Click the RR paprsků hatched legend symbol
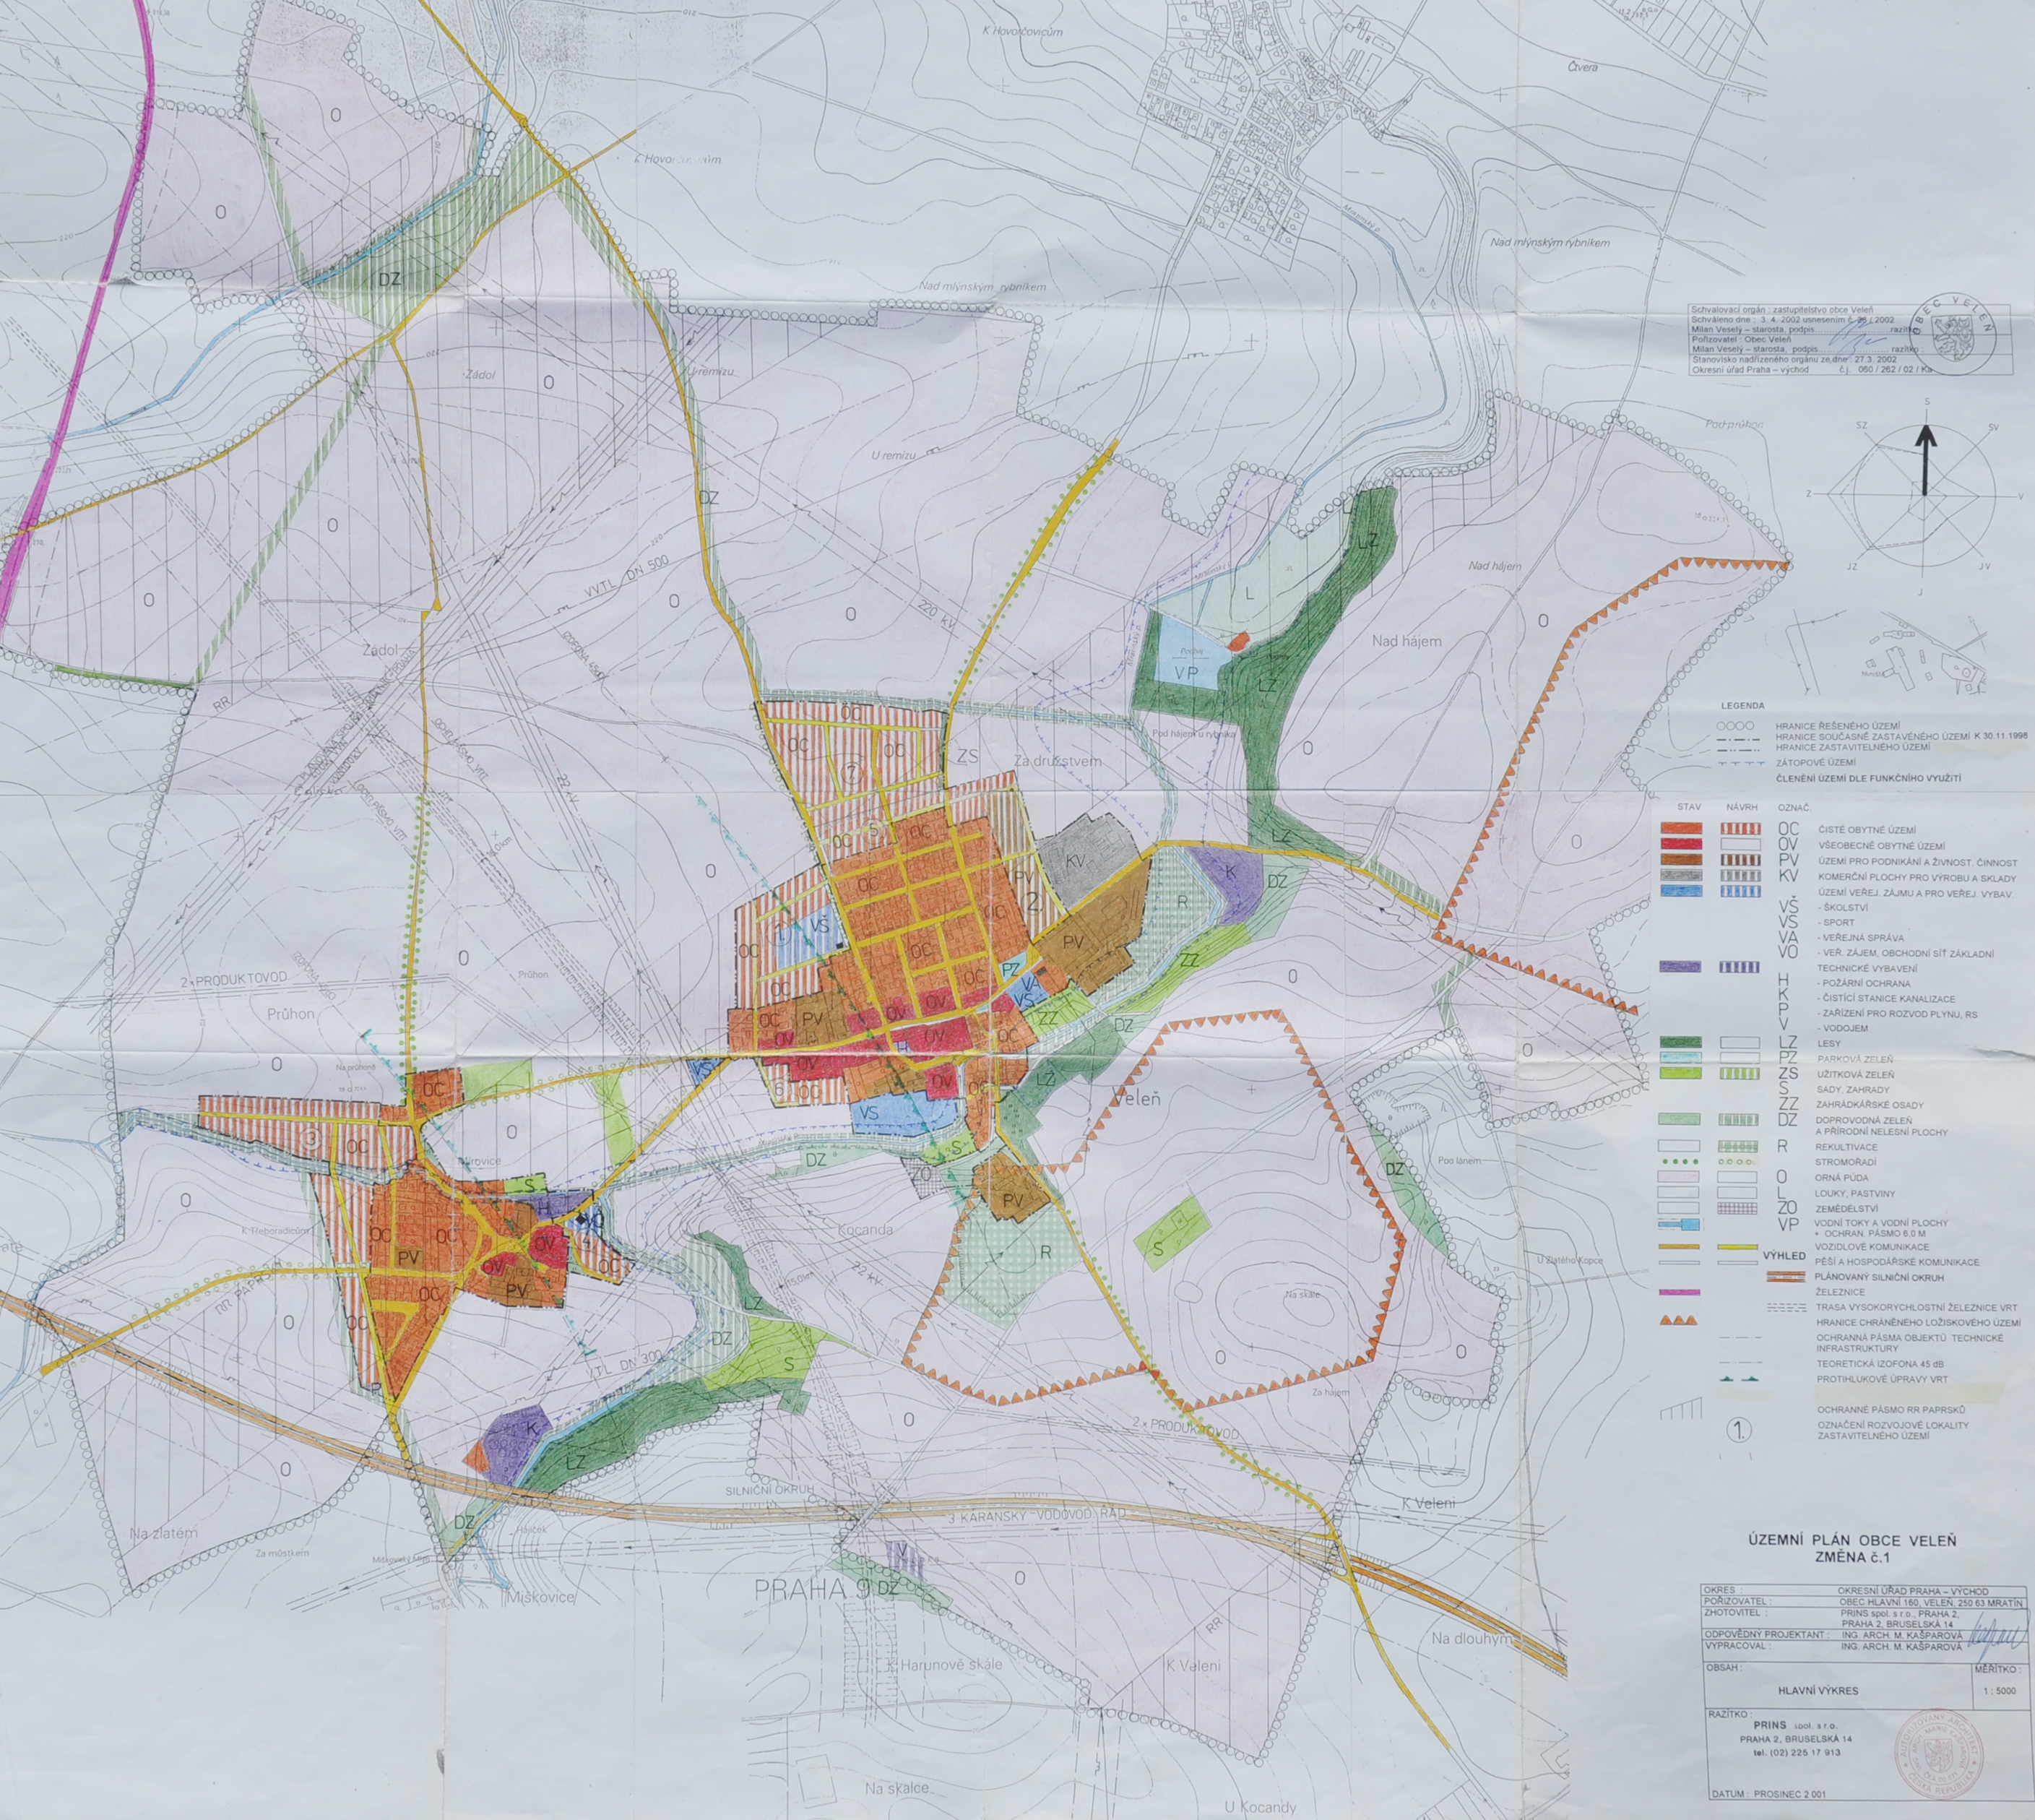 tap(1680, 1410)
